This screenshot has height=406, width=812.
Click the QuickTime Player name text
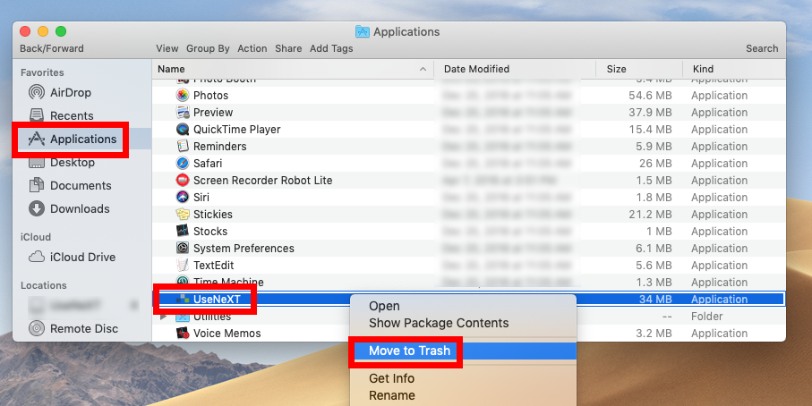(x=236, y=130)
